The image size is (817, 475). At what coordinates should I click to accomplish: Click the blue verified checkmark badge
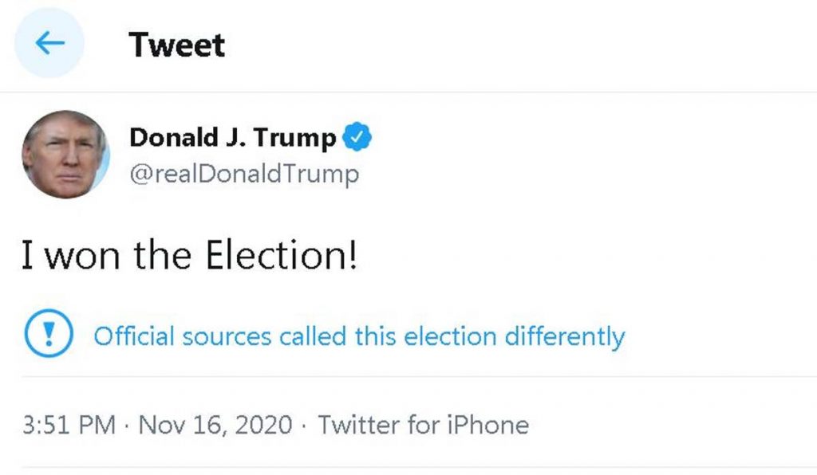point(357,138)
